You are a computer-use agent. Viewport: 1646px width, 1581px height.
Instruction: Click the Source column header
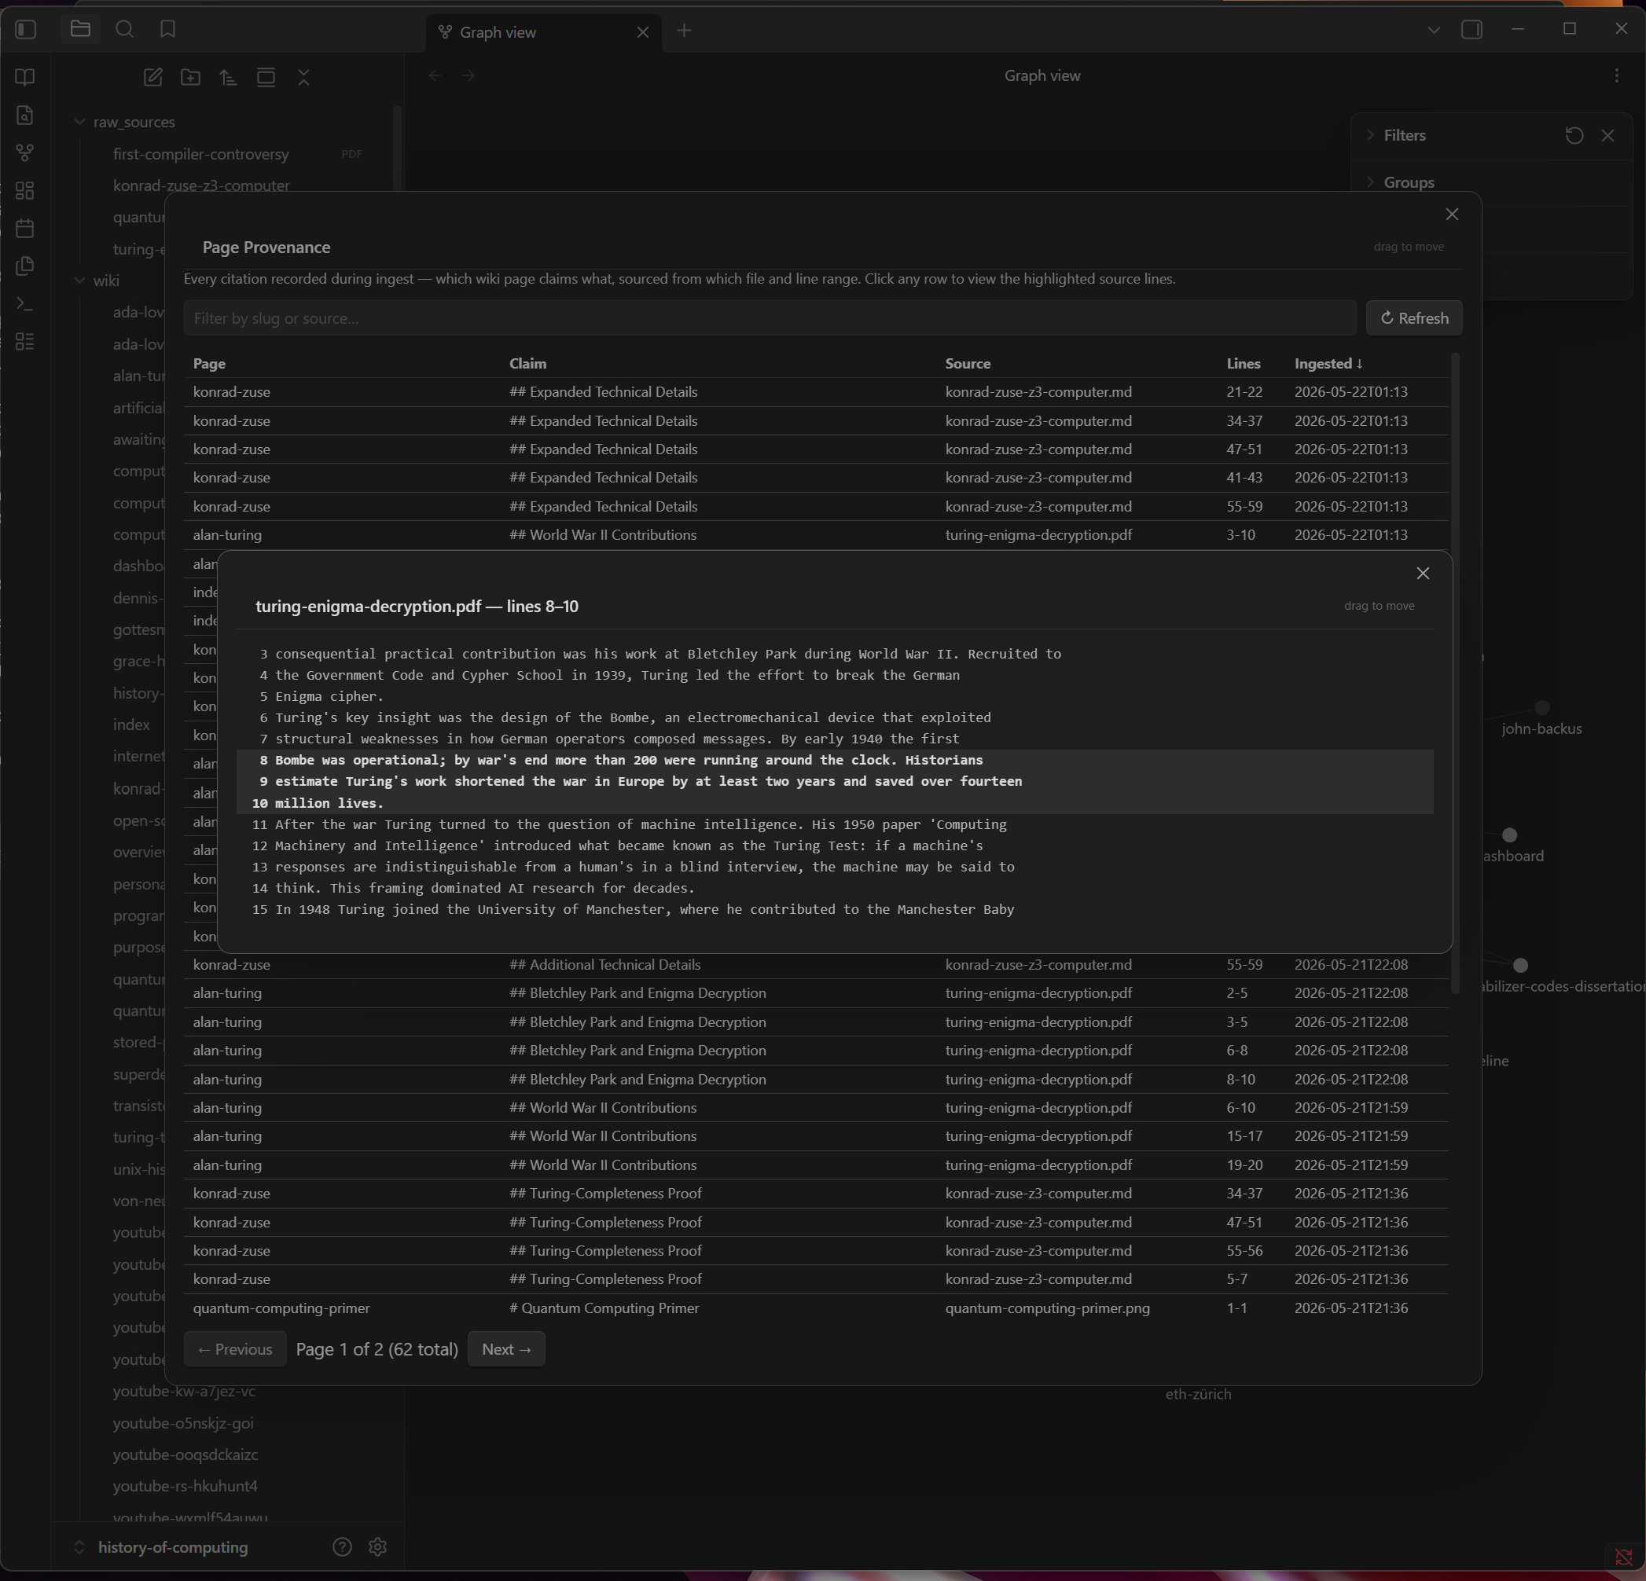coord(968,364)
